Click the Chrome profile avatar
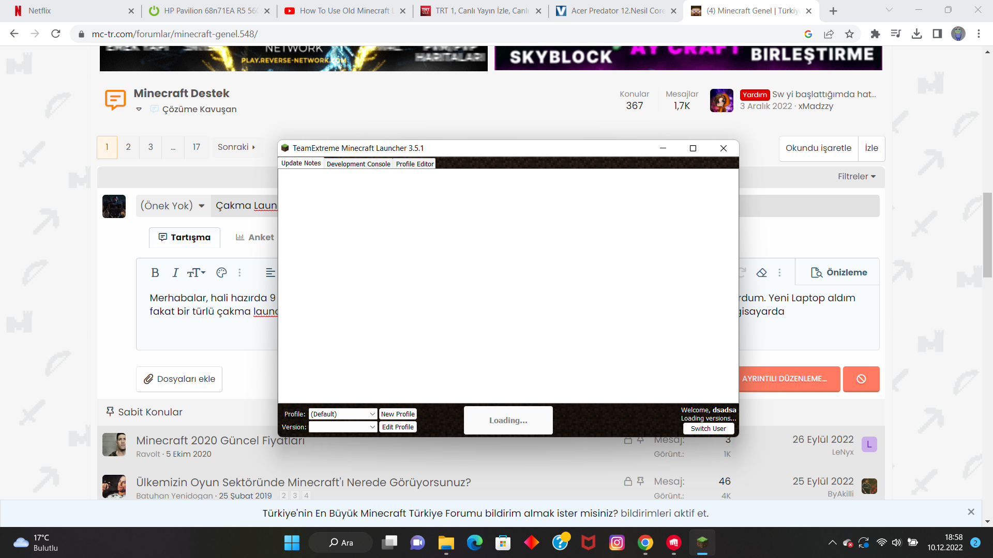The height and width of the screenshot is (558, 993). [x=958, y=34]
